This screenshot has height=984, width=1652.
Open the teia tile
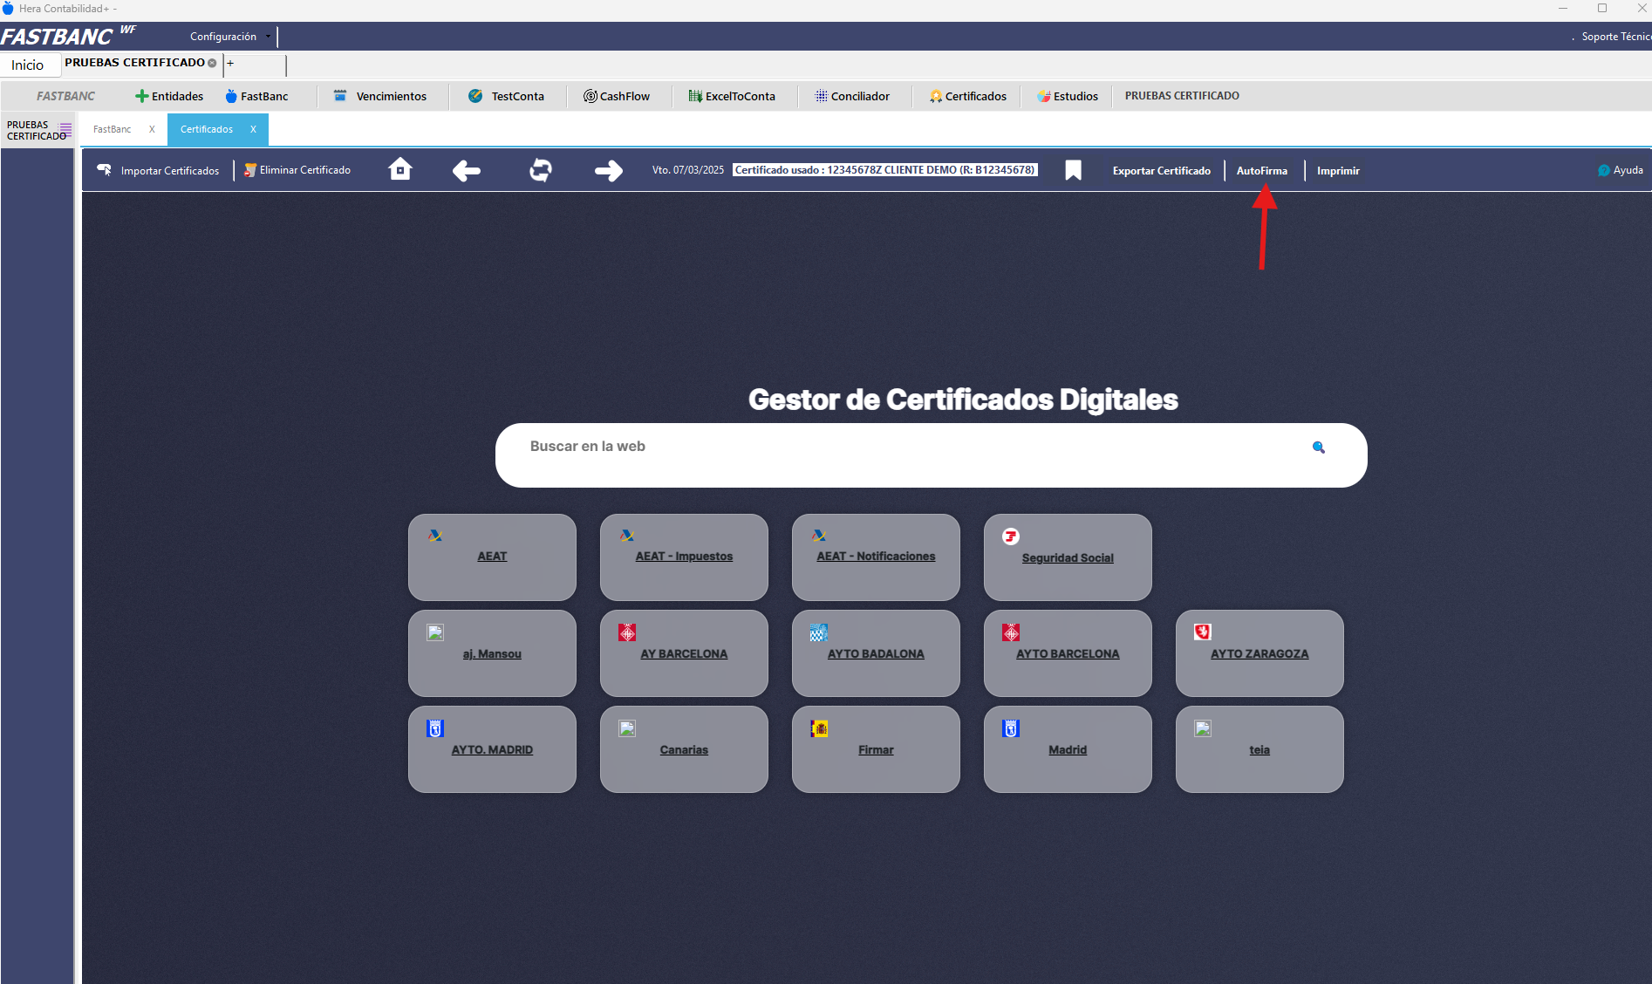[1259, 749]
